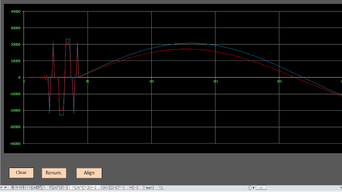
Task: Click the Align button
Action: click(x=89, y=173)
